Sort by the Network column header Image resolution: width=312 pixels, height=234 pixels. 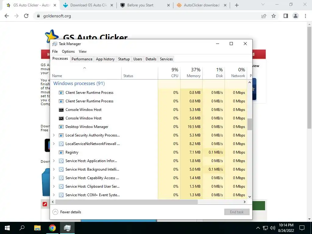tap(236, 73)
